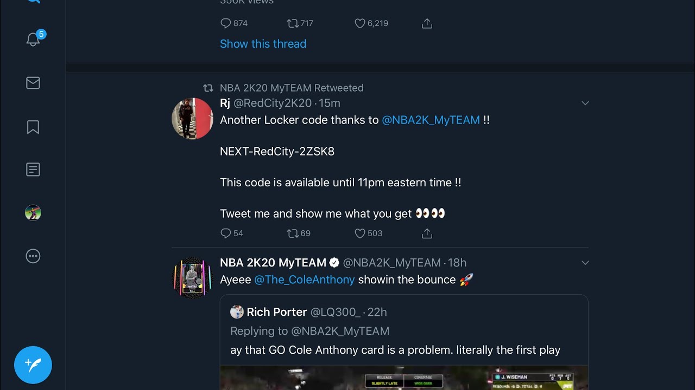Reply to Rj's locker code tweet
The width and height of the screenshot is (695, 390).
click(226, 233)
